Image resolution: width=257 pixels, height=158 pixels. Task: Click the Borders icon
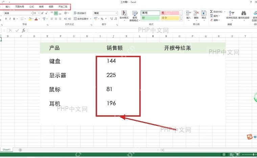point(22,19)
